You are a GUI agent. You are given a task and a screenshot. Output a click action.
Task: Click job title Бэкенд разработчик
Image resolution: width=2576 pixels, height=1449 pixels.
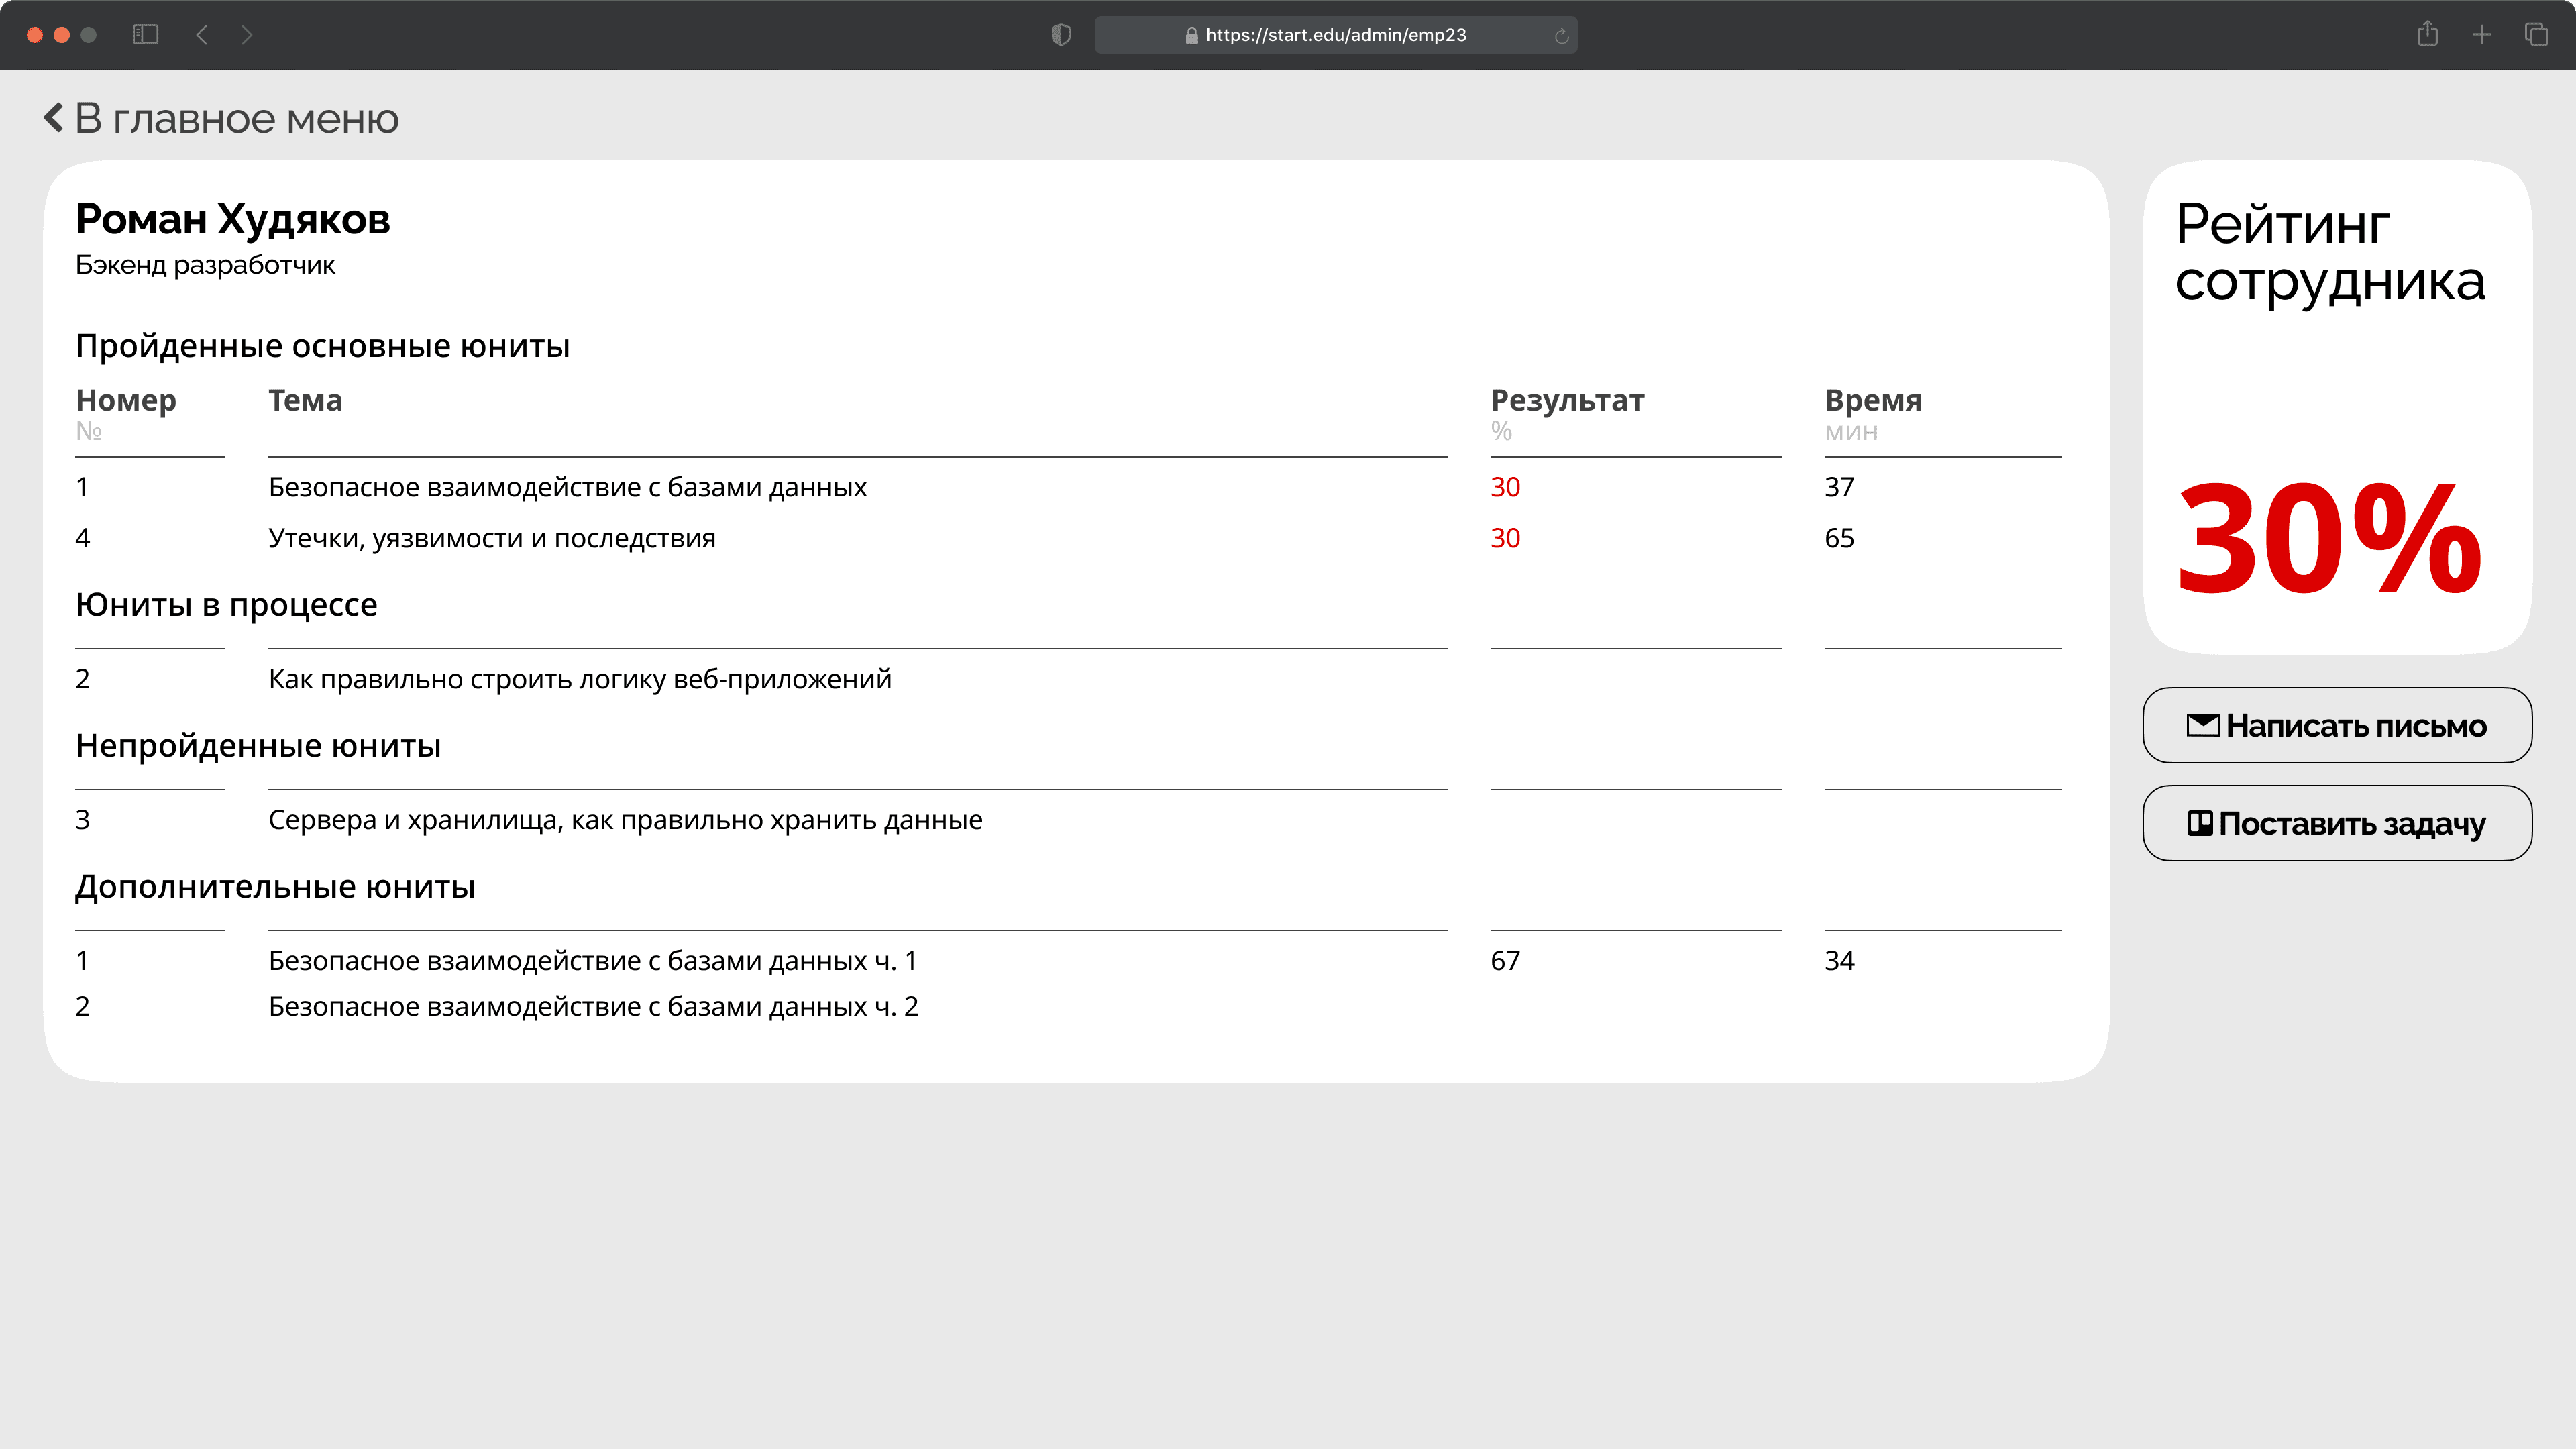205,265
